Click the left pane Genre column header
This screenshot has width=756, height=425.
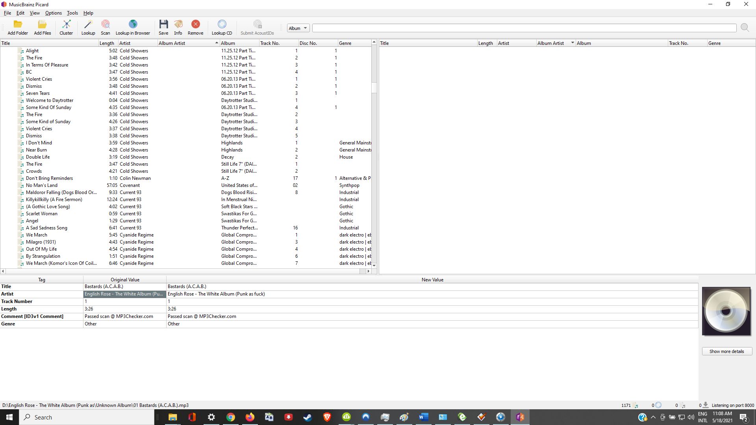coord(354,43)
